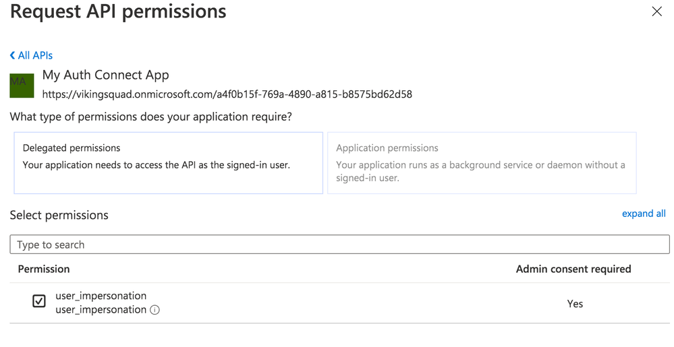Click the Select permissions section heading
This screenshot has height=347, width=674.
click(x=59, y=215)
